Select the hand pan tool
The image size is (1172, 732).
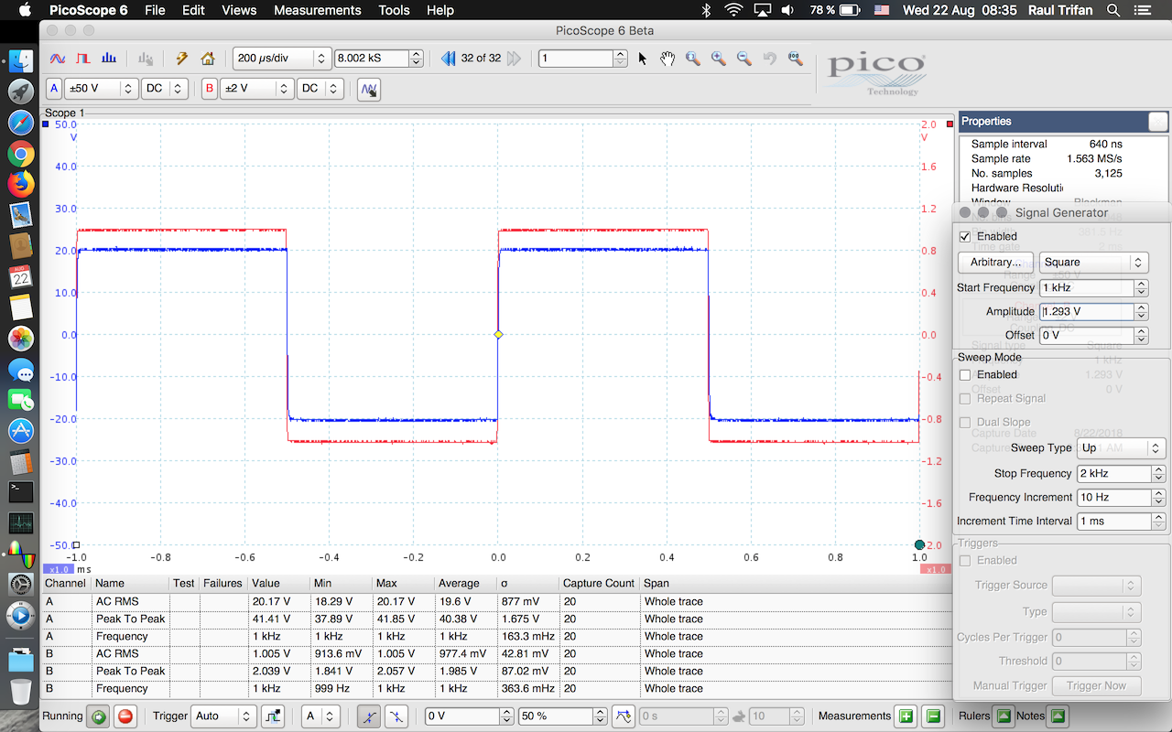point(667,59)
